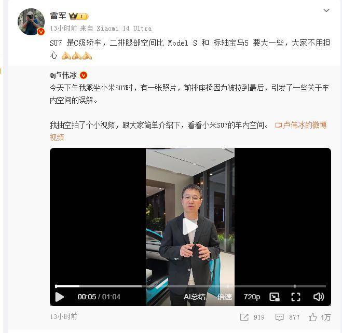
Task: Open the crown membership badge
Action: [78, 16]
